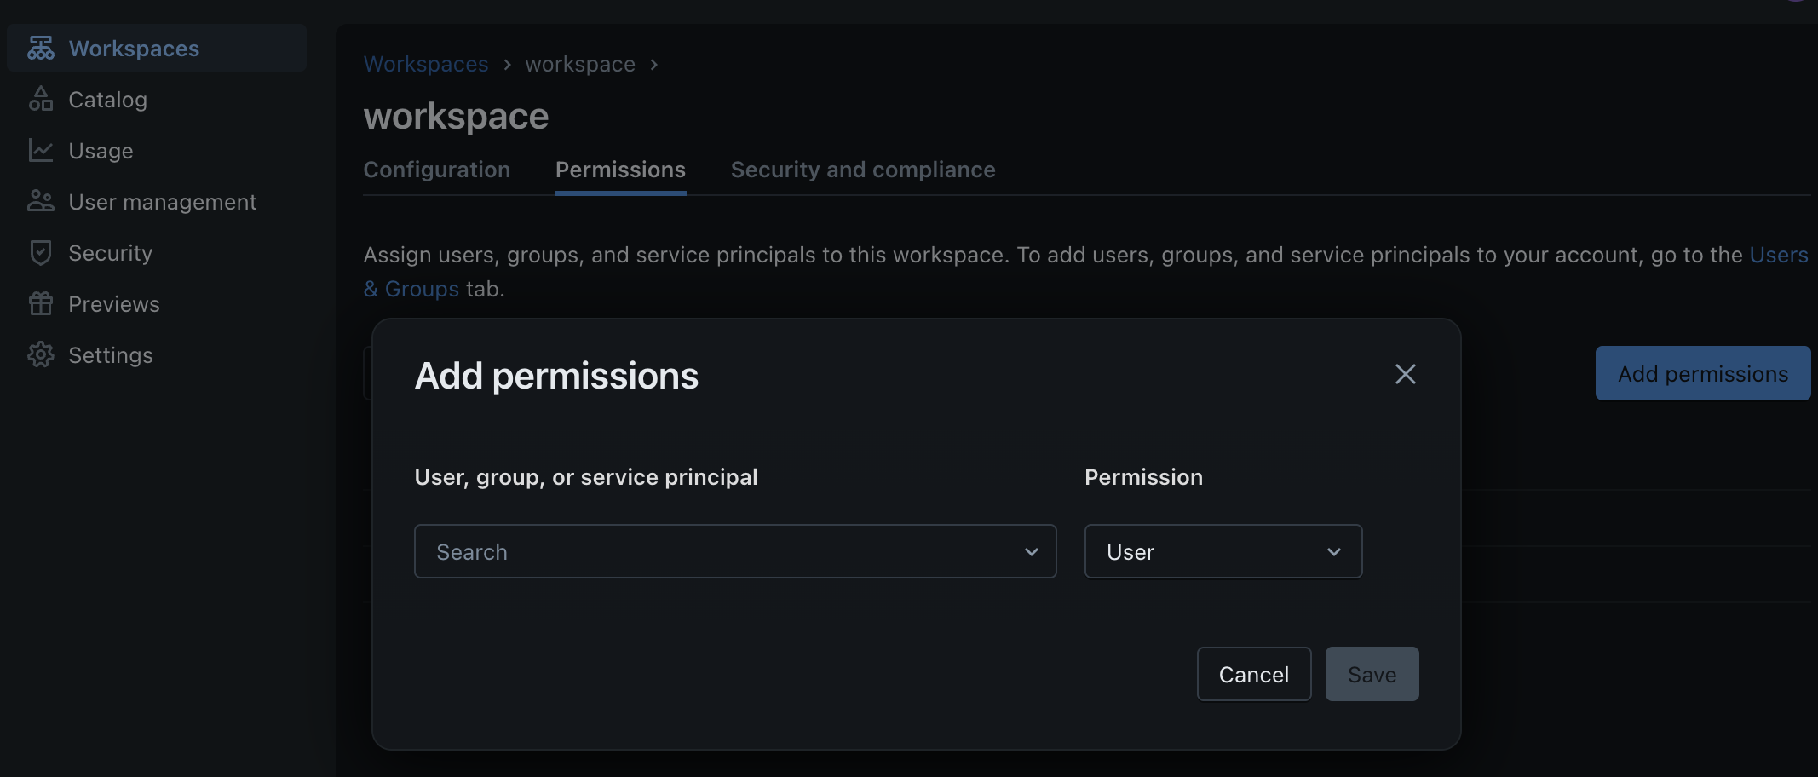The image size is (1818, 777).
Task: Click the Security shield icon
Action: click(x=40, y=253)
